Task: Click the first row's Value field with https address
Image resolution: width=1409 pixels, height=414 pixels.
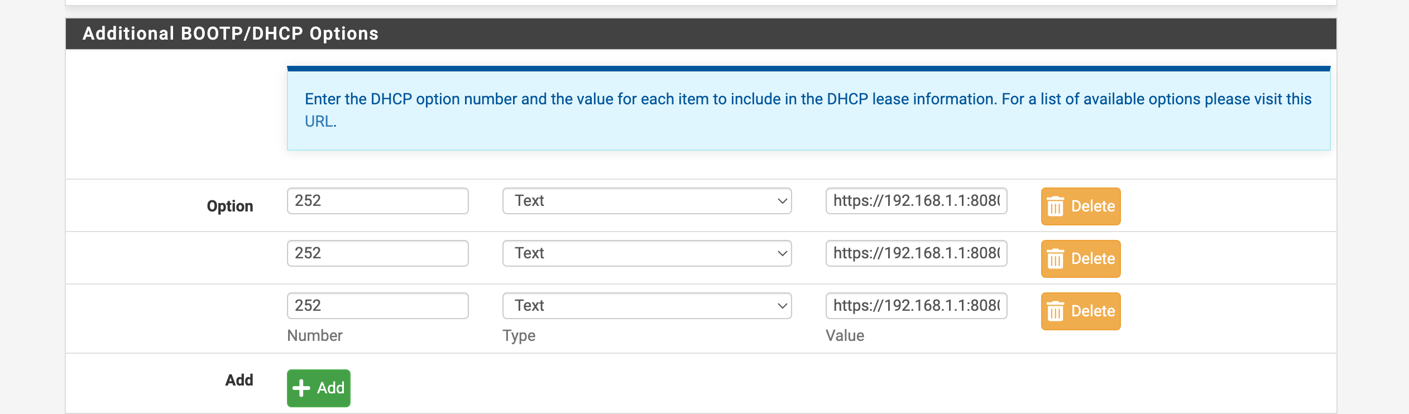Action: click(x=916, y=201)
